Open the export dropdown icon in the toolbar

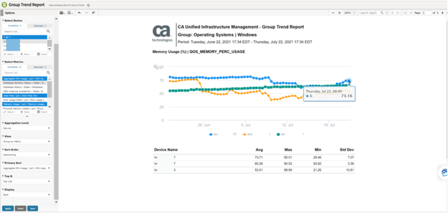point(70,13)
